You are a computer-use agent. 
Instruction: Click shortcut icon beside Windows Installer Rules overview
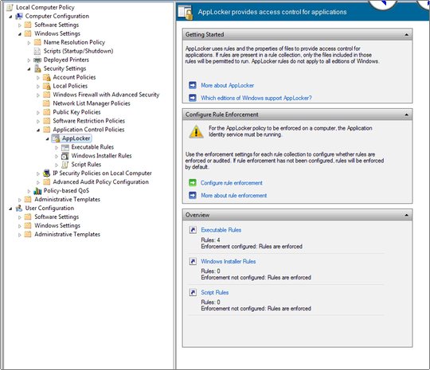193,261
